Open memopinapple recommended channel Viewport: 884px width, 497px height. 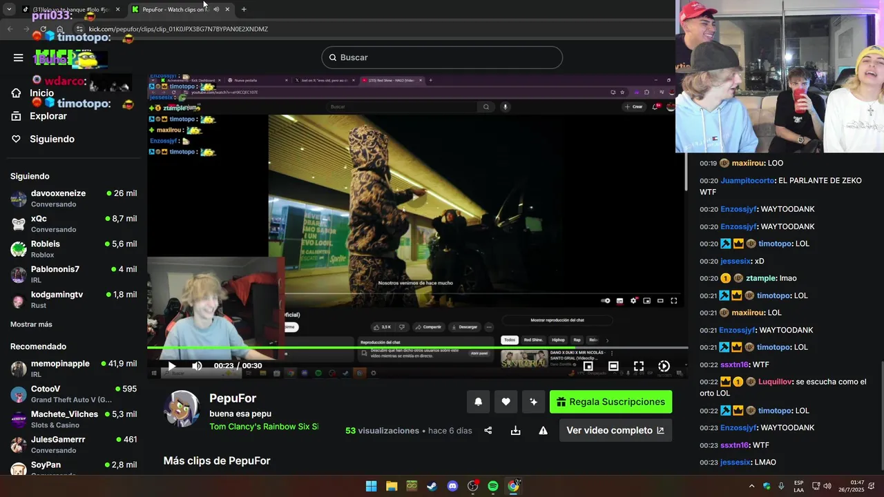coord(73,369)
